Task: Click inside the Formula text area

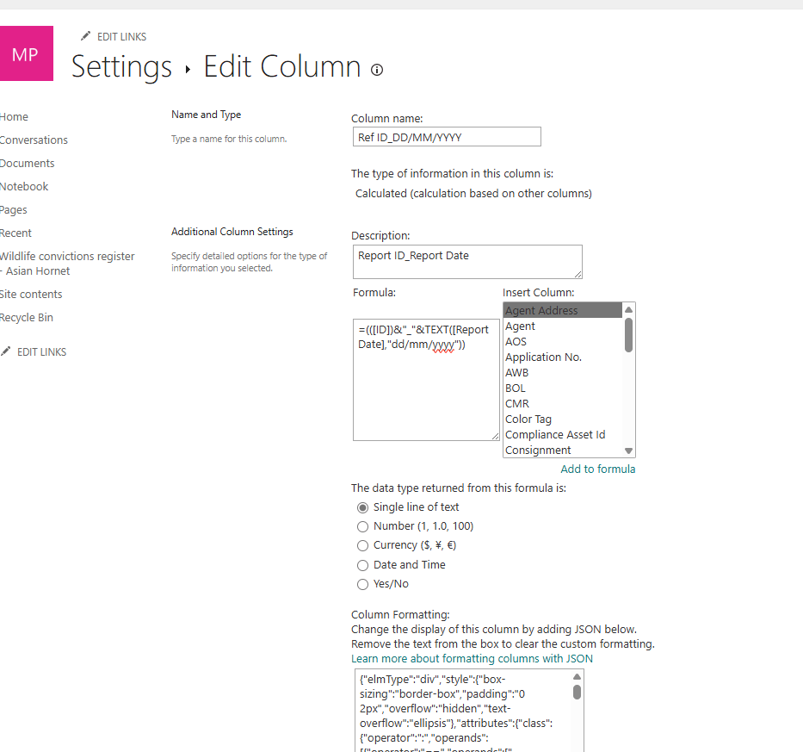Action: coord(425,379)
